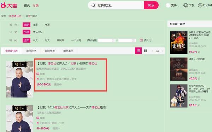Open the 分类 category menu item
Screen dimensions: 212x132
36,5
